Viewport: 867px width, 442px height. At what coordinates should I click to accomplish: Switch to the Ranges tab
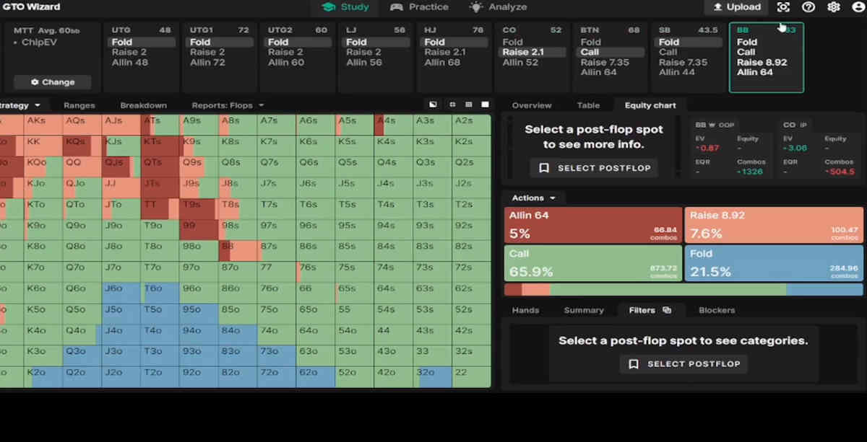[x=79, y=105]
